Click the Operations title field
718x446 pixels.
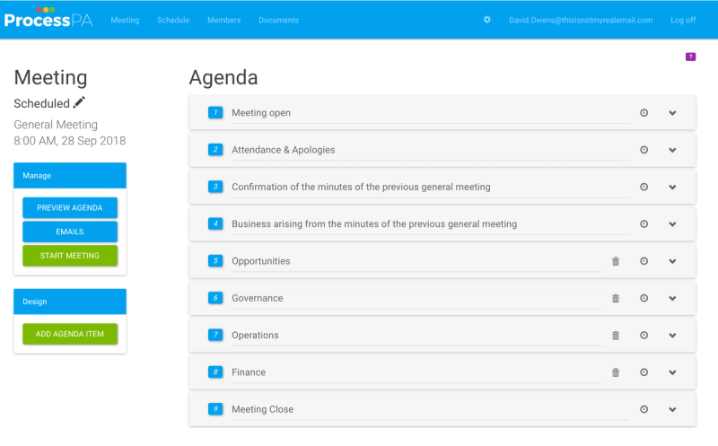click(416, 336)
